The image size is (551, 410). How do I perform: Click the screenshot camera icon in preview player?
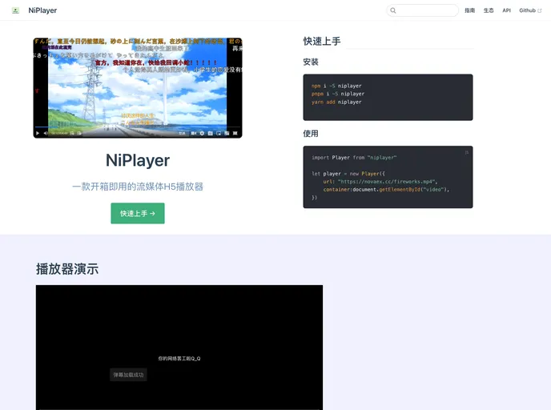210,133
